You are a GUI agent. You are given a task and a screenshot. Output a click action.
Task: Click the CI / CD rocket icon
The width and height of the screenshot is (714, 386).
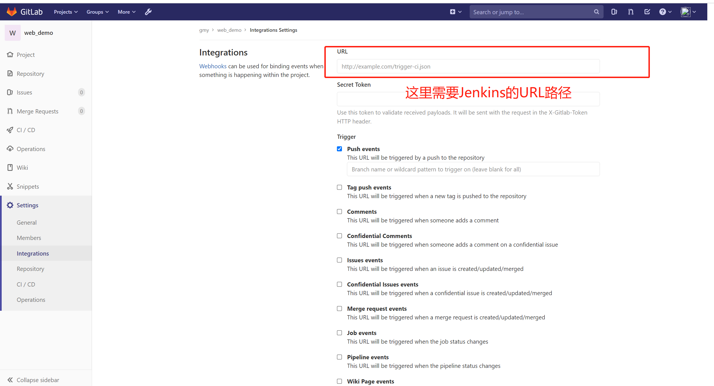[10, 130]
